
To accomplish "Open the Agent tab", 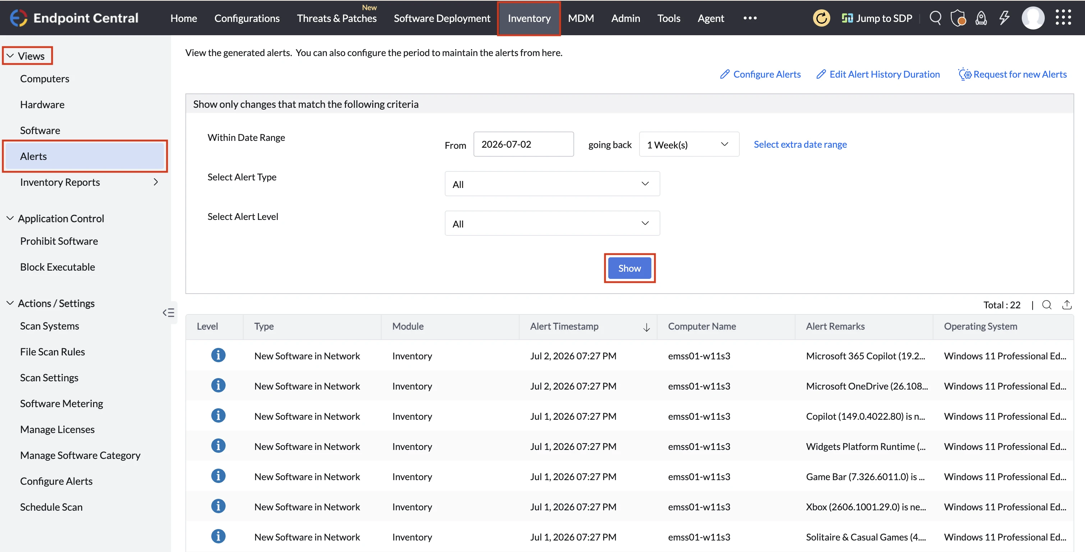I will tap(711, 18).
